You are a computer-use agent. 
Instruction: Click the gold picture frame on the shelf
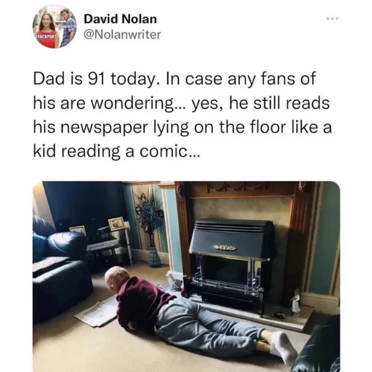[x=117, y=224]
